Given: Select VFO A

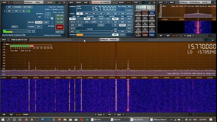Looking at the screenshot, I should click(x=72, y=19).
